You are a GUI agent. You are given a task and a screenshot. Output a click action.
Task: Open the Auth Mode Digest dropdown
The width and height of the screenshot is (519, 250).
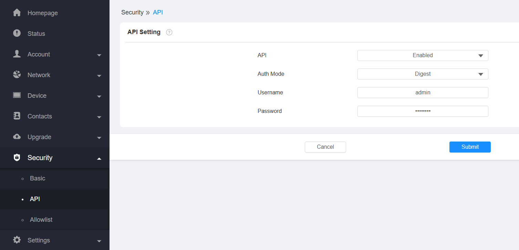tap(423, 74)
